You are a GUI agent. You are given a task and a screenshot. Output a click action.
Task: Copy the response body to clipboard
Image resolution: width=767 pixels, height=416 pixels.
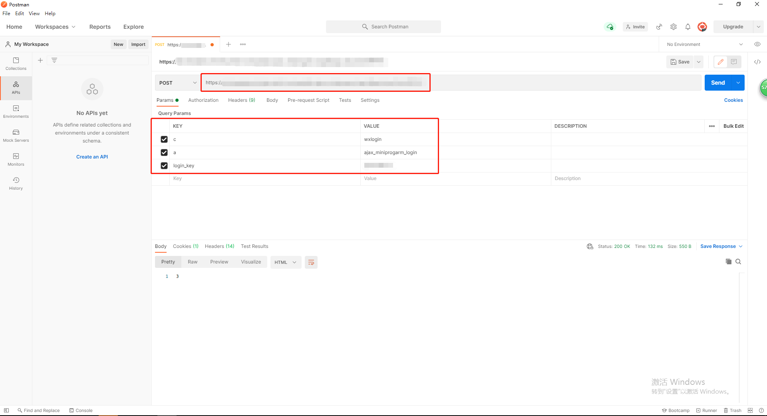[729, 261]
